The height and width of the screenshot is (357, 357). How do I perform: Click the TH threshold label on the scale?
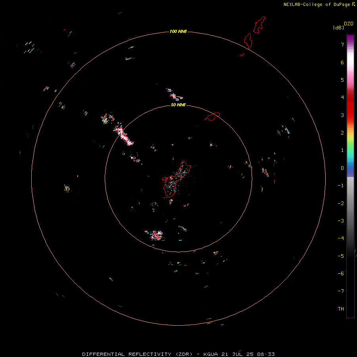341,309
